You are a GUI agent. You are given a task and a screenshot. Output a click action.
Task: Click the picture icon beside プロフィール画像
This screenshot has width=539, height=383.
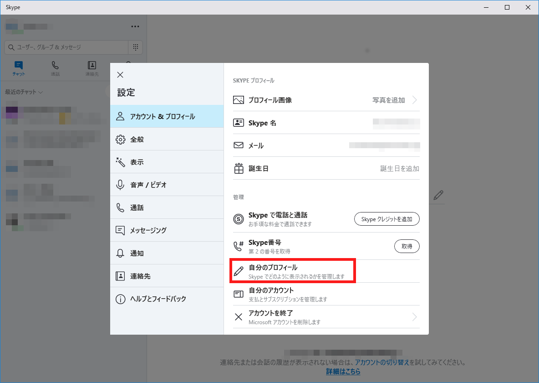[239, 100]
